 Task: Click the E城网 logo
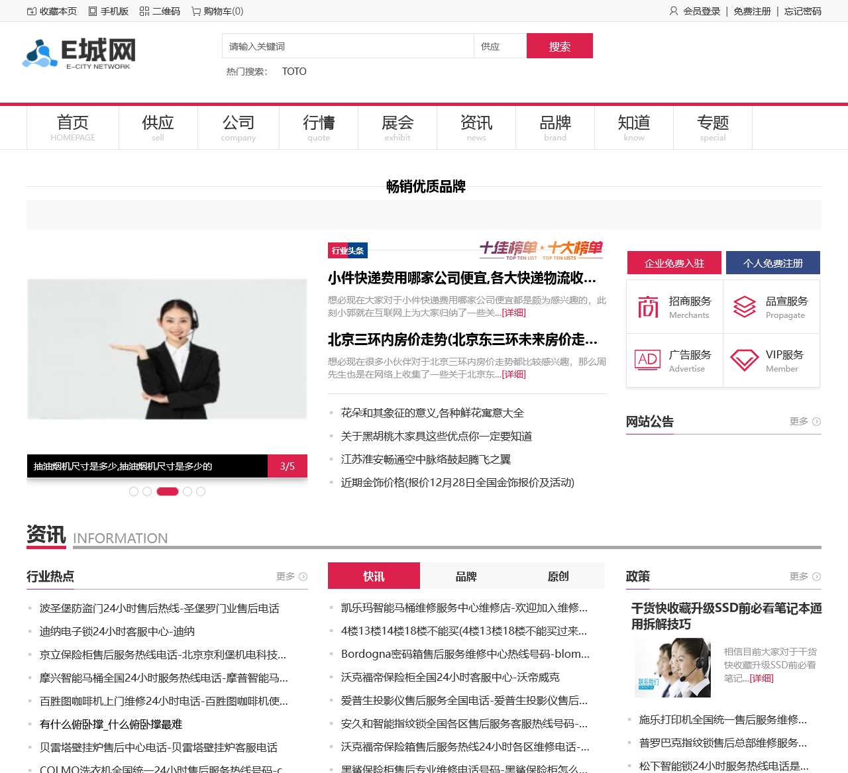pos(79,54)
